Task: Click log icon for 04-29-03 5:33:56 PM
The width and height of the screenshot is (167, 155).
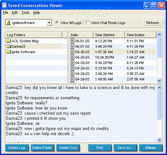Action: tap(72, 68)
